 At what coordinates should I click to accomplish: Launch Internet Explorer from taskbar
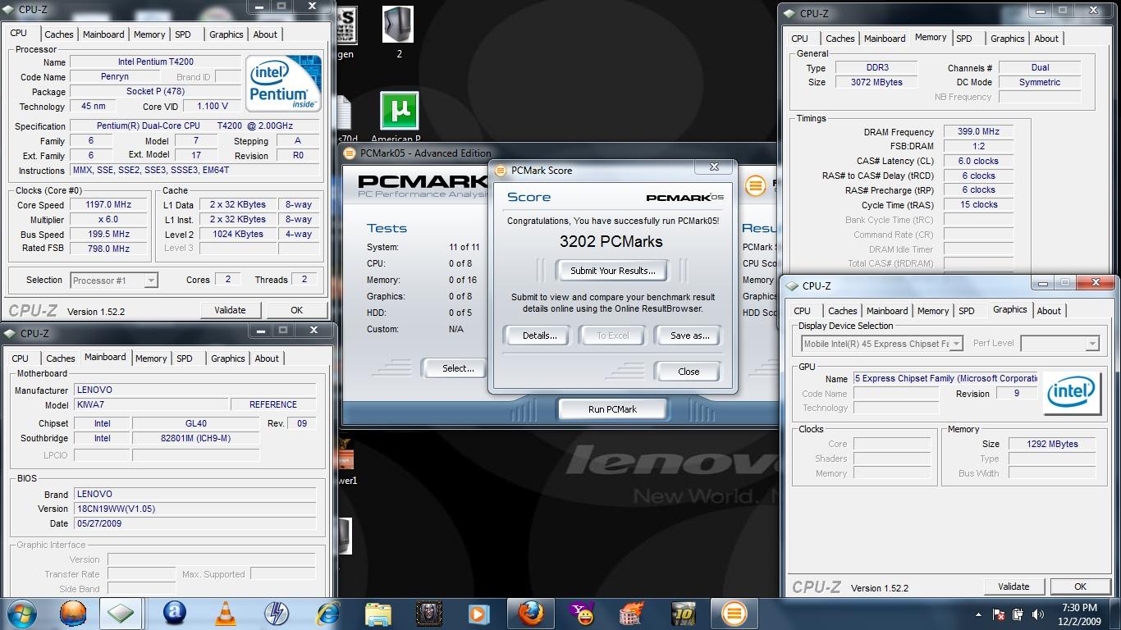pos(327,613)
